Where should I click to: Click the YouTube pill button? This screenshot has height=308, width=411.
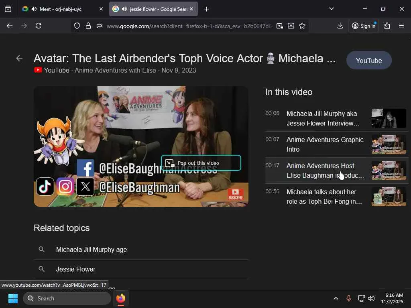(x=369, y=61)
